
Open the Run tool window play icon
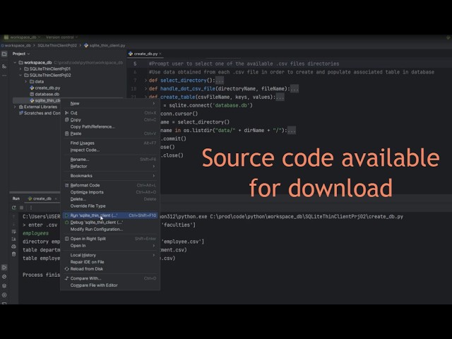(4, 267)
